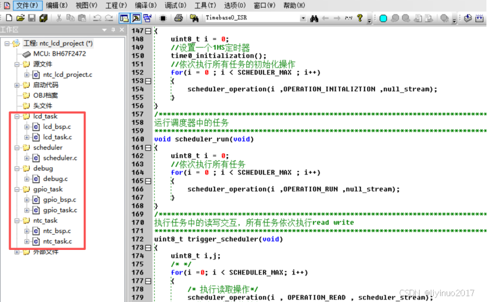Collapse the scheduler folder

pyautogui.click(x=17, y=147)
